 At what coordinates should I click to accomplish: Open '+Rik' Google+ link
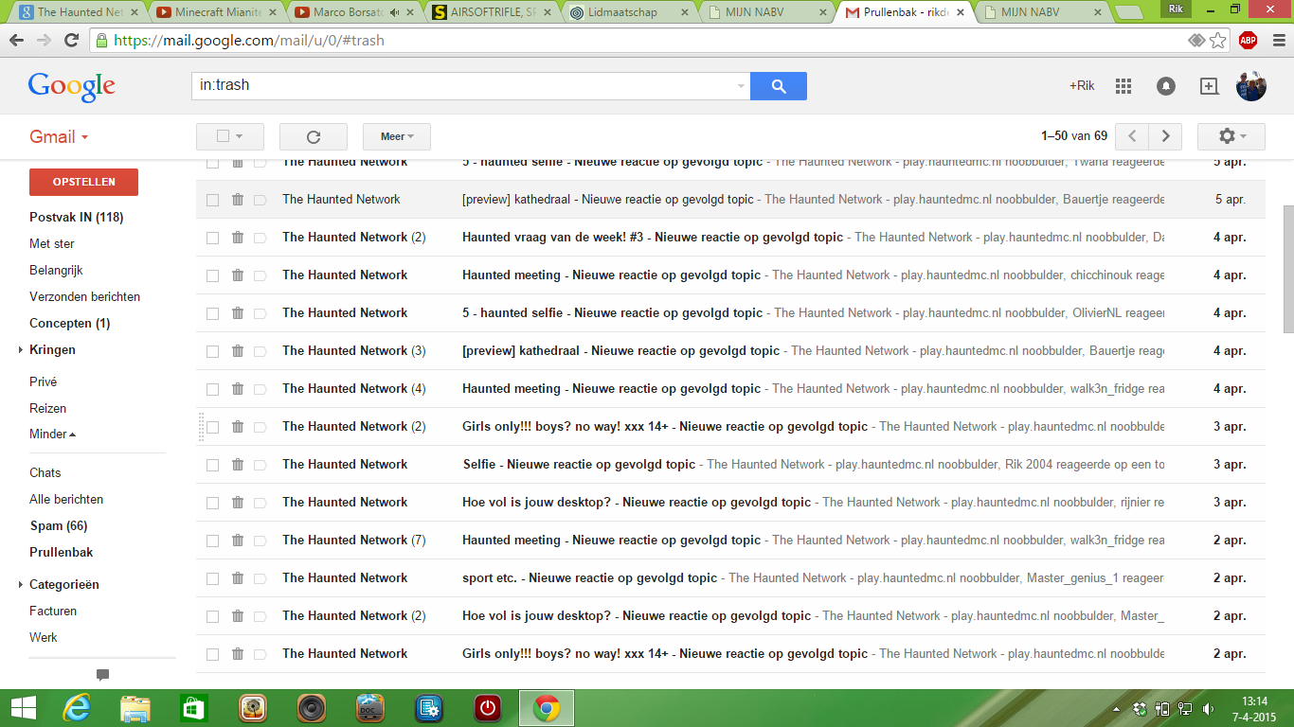pos(1082,86)
